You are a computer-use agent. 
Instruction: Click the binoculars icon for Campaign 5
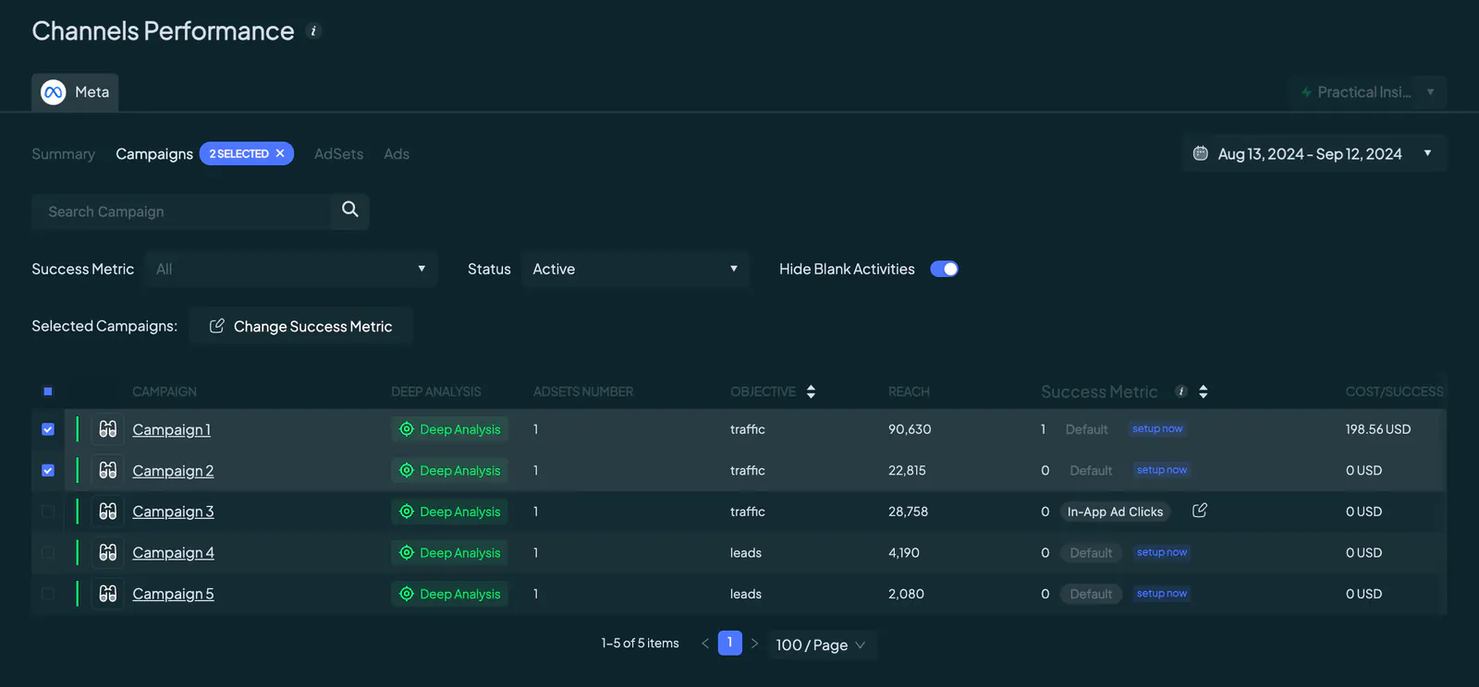[108, 594]
